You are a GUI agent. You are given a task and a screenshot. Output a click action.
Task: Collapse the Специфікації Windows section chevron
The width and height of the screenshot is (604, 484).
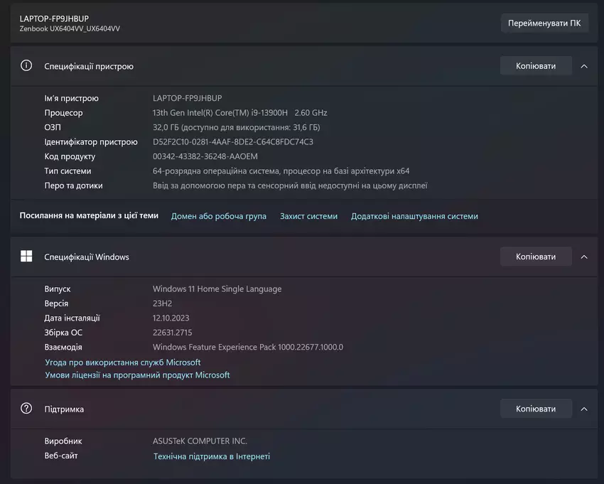coord(584,257)
